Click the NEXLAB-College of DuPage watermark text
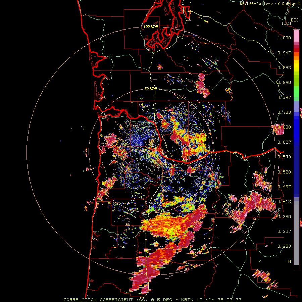302x302 pixels. (268, 4)
